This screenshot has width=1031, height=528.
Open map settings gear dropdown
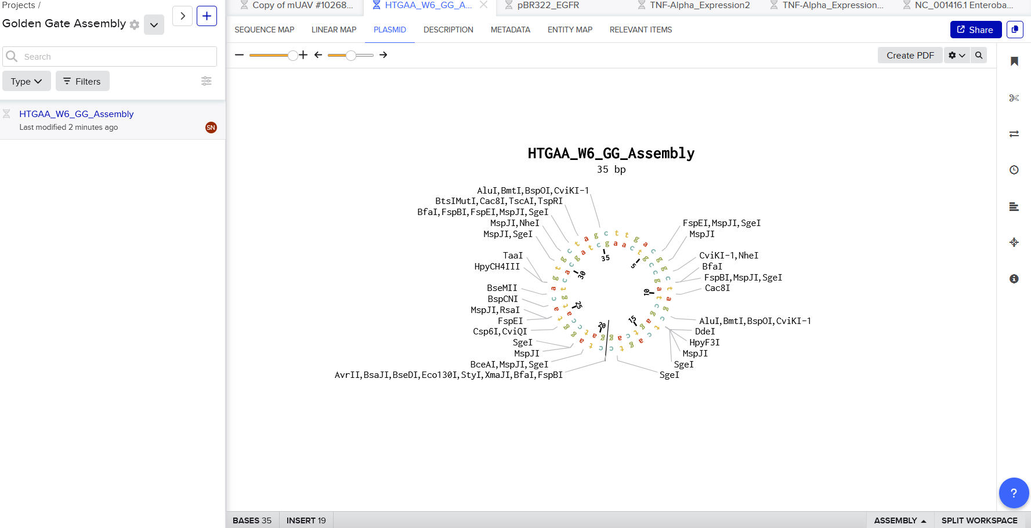coord(957,55)
